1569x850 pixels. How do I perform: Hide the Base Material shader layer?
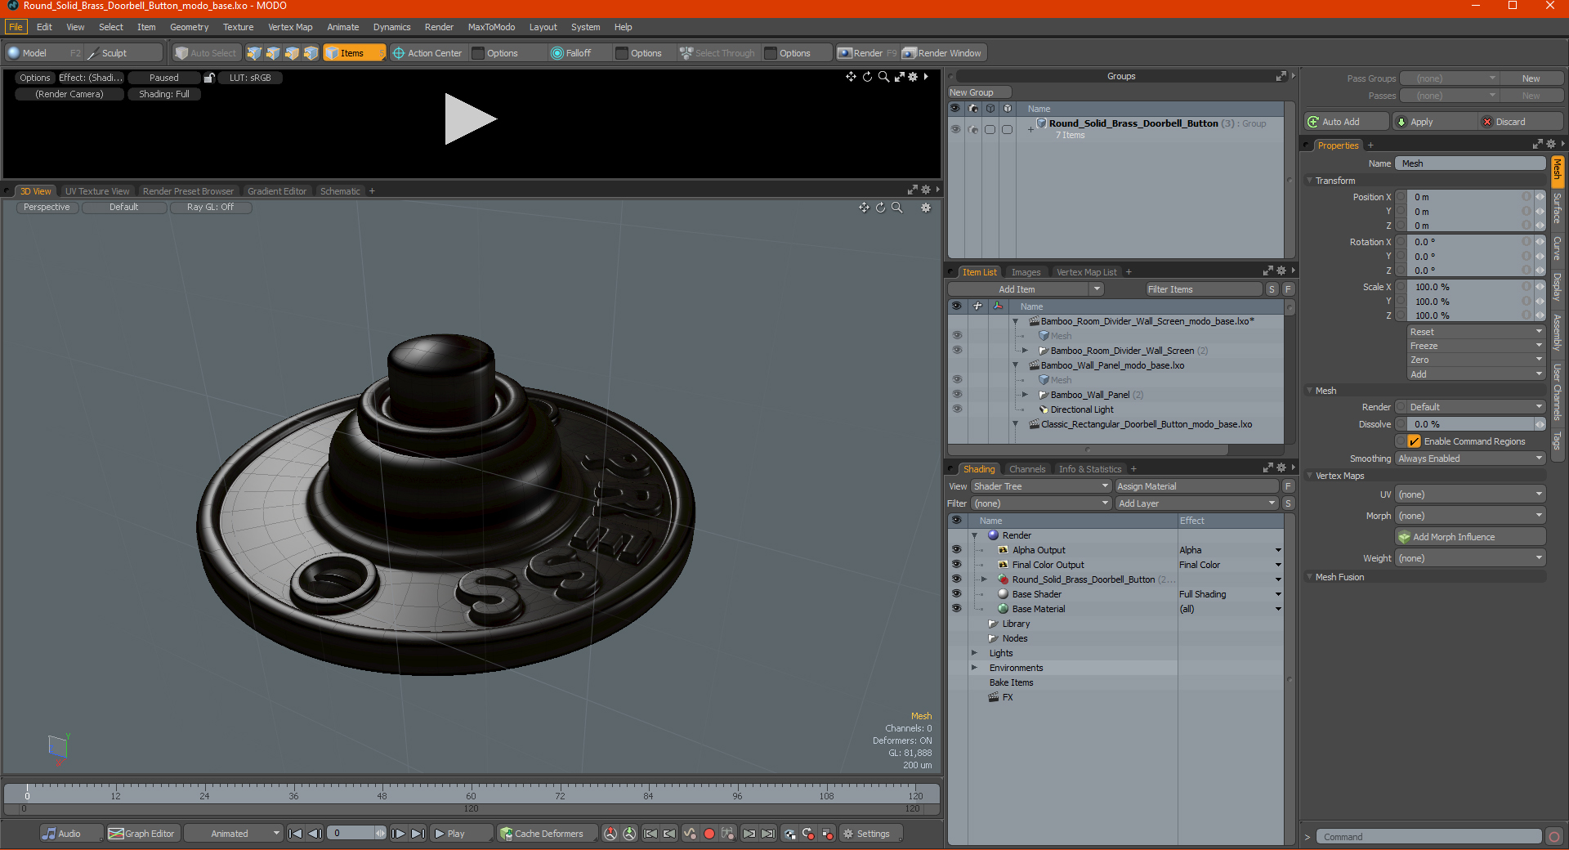(956, 609)
